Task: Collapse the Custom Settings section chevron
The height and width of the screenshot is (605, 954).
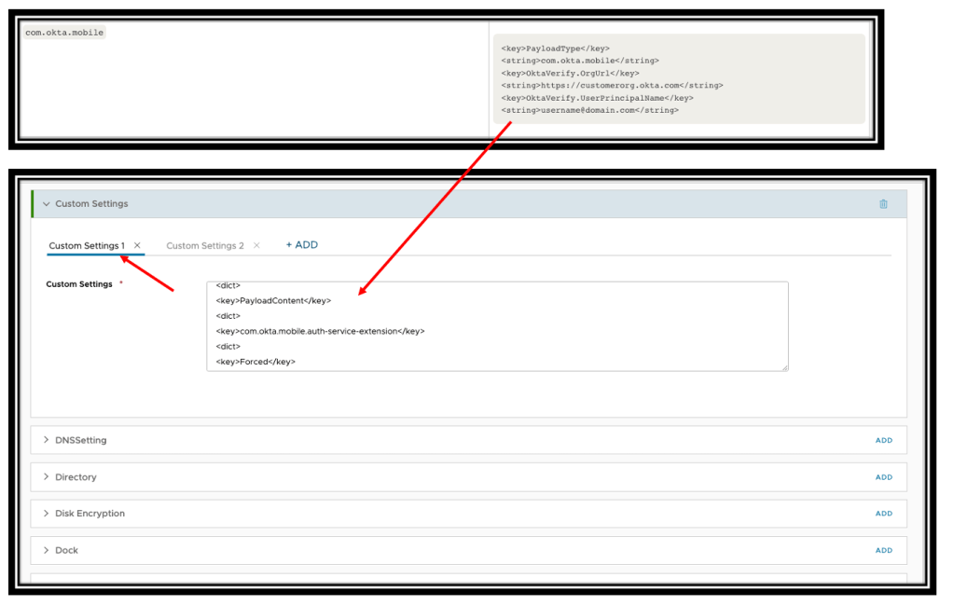Action: click(x=47, y=204)
